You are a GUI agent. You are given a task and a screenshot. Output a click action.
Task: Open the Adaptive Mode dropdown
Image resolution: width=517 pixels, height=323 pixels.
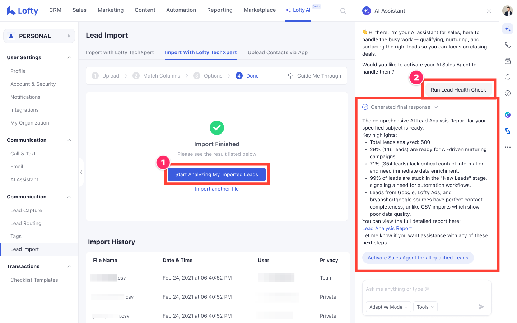coord(388,307)
